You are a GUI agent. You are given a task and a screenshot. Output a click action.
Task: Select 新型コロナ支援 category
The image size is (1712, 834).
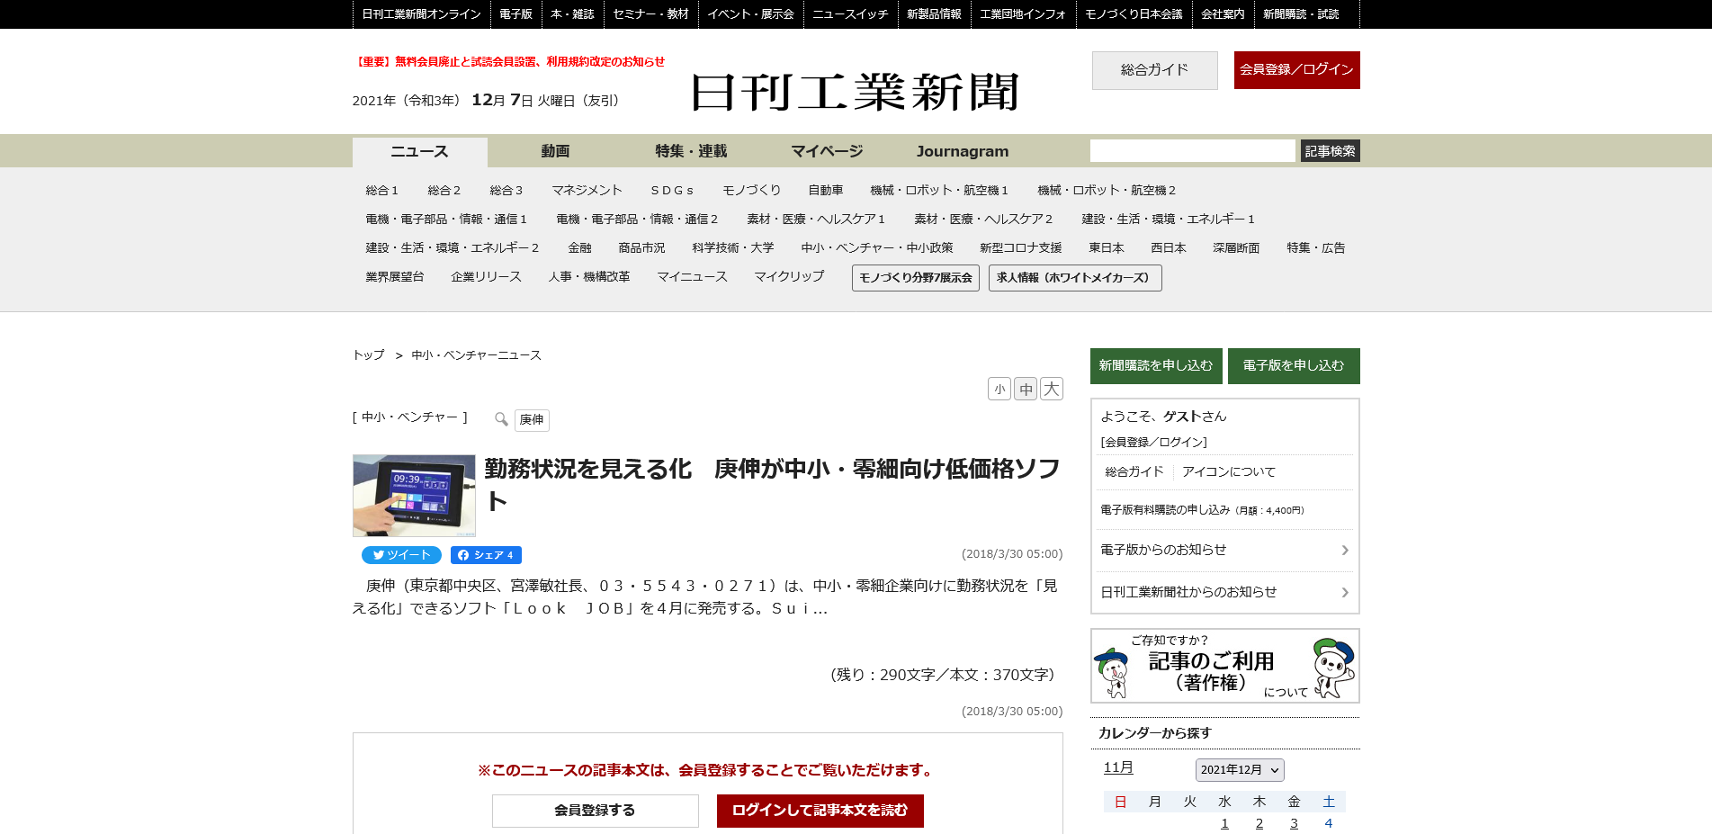point(1020,248)
